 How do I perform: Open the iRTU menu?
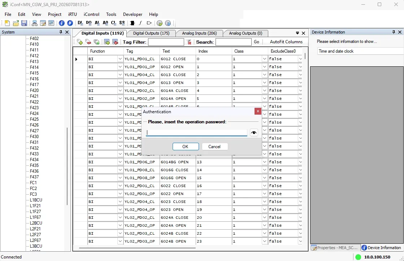point(73,14)
